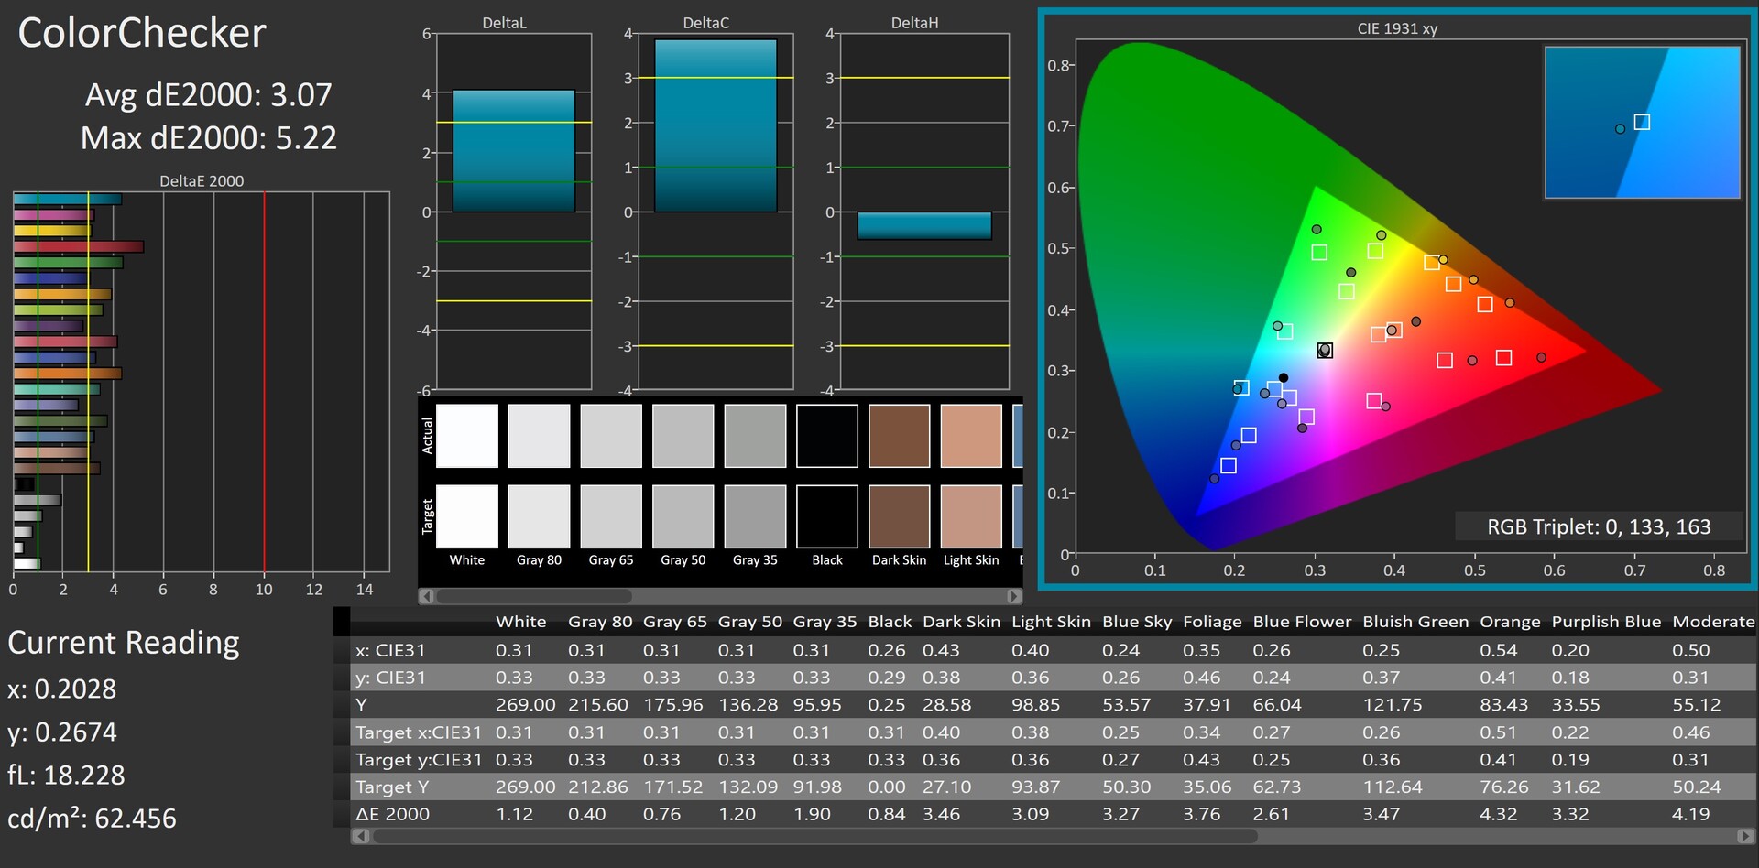Select the Foliage column header in table
The width and height of the screenshot is (1759, 868).
(1212, 622)
